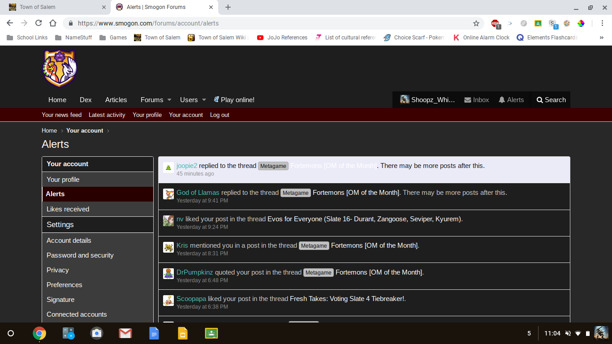Screen dimensions: 612x344
Task: Bookmark this page with the star icon
Action: click(476, 23)
